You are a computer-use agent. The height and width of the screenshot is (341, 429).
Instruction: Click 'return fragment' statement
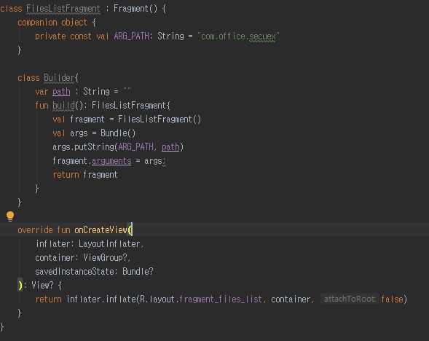click(x=85, y=175)
